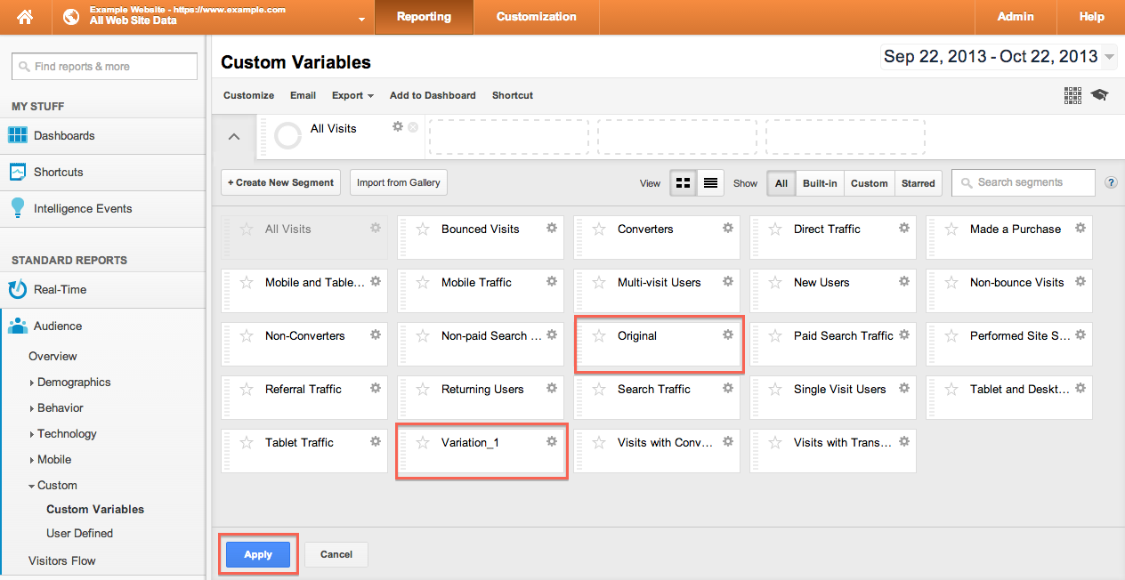Switch to the Reporting tab
Viewport: 1125px width, 580px height.
pos(424,17)
